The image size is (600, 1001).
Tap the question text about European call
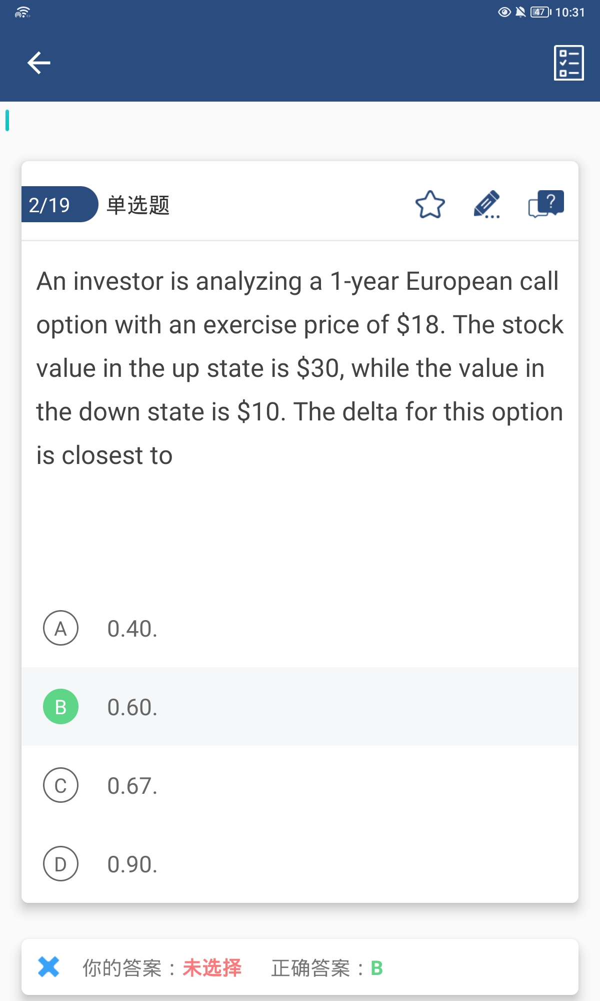pos(299,368)
